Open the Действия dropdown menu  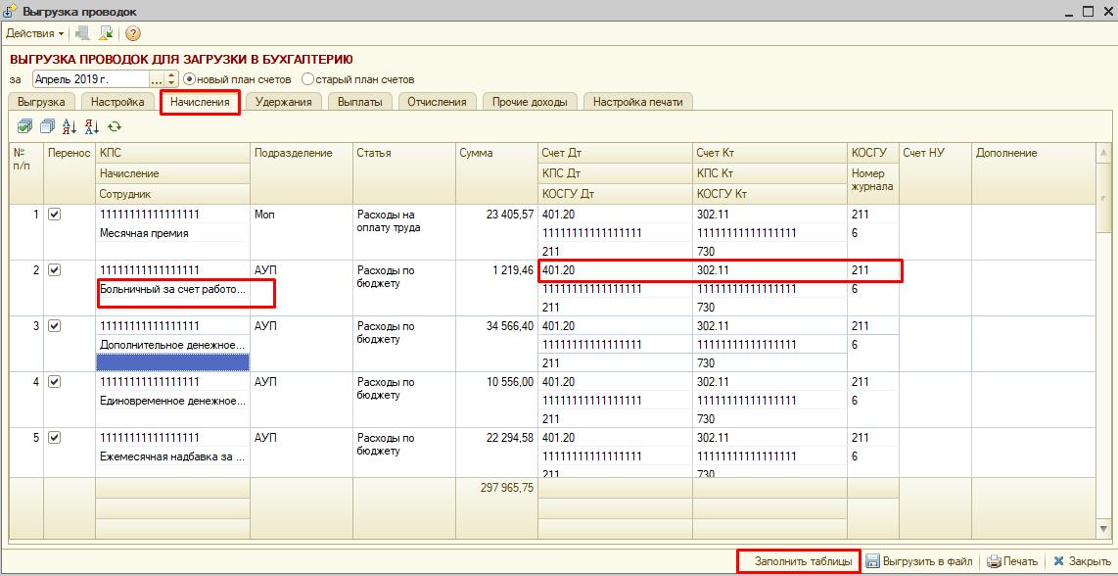pyautogui.click(x=34, y=33)
